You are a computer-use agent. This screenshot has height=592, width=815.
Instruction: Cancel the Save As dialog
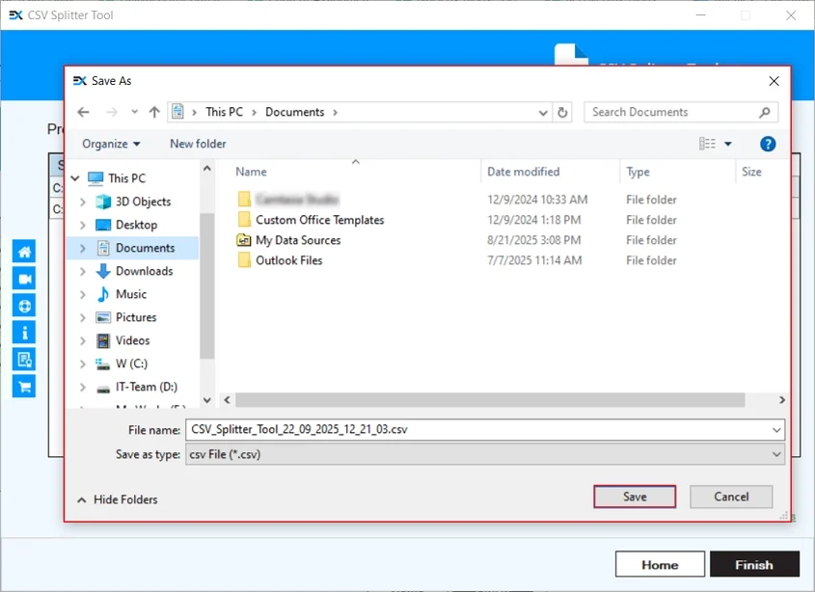click(731, 497)
